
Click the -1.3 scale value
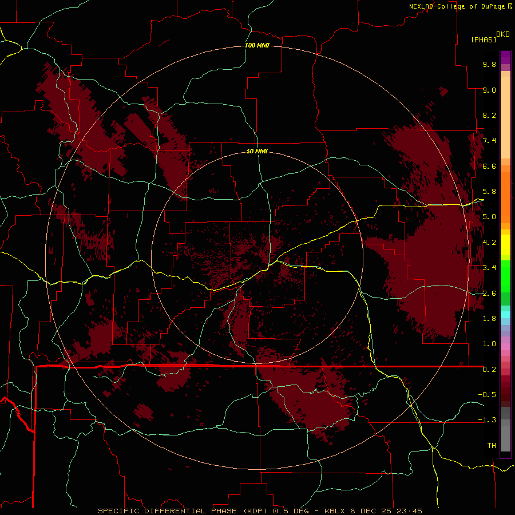(487, 420)
